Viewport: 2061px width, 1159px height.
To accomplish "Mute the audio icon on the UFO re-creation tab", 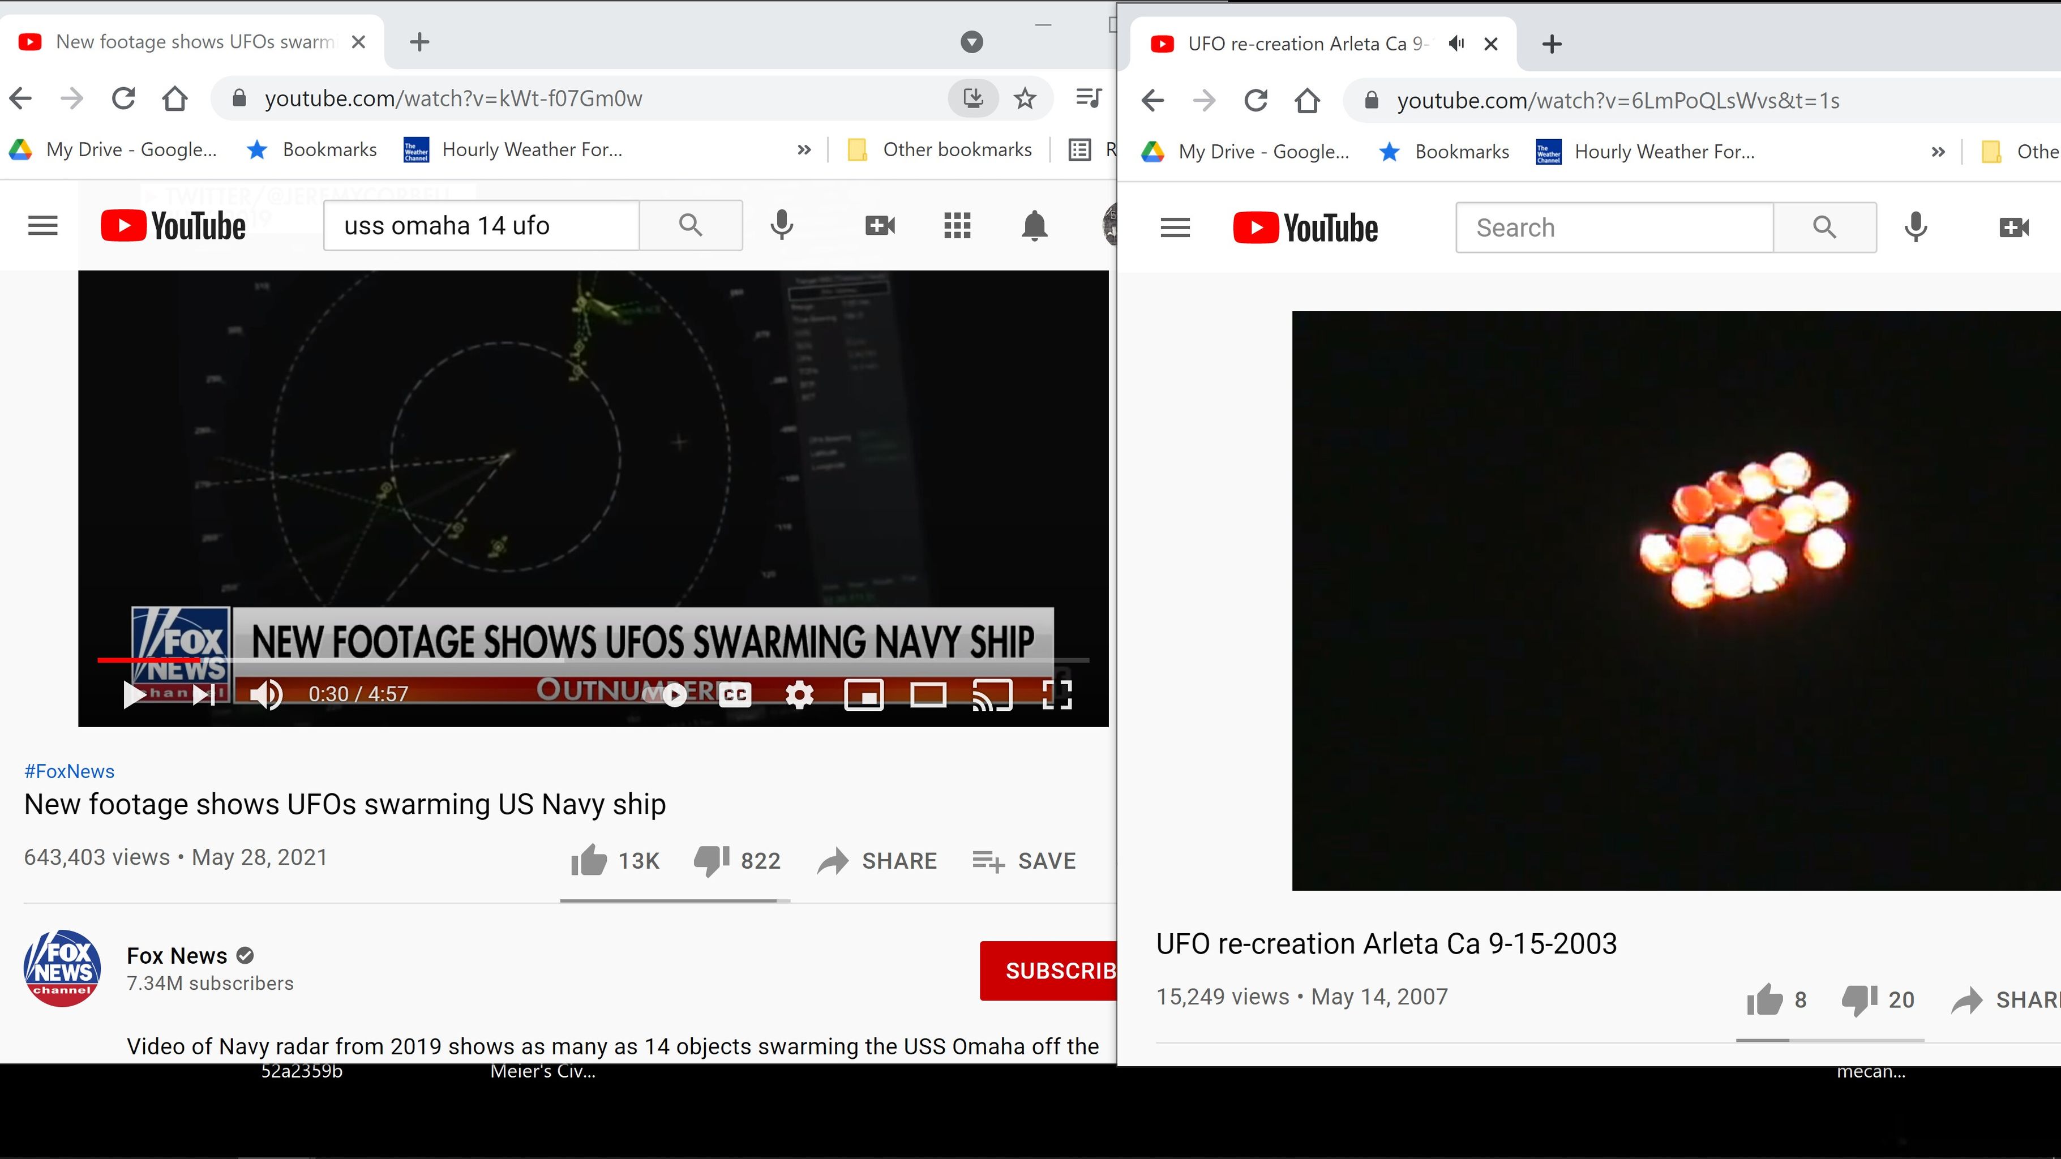I will click(x=1456, y=43).
